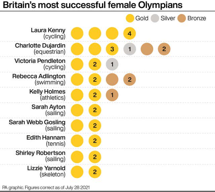Click Edith Hannam's gold medal numbered 2

[x=95, y=141]
